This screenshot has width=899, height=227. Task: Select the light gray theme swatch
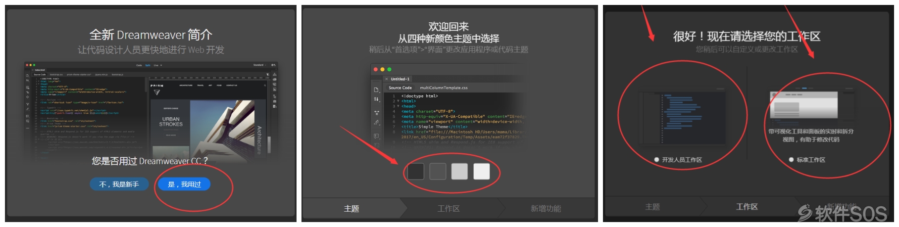coord(459,172)
